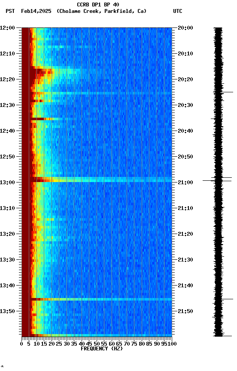Click the 21:50 UTC time label
Viewport: 237px width, 371px height.
click(x=185, y=311)
